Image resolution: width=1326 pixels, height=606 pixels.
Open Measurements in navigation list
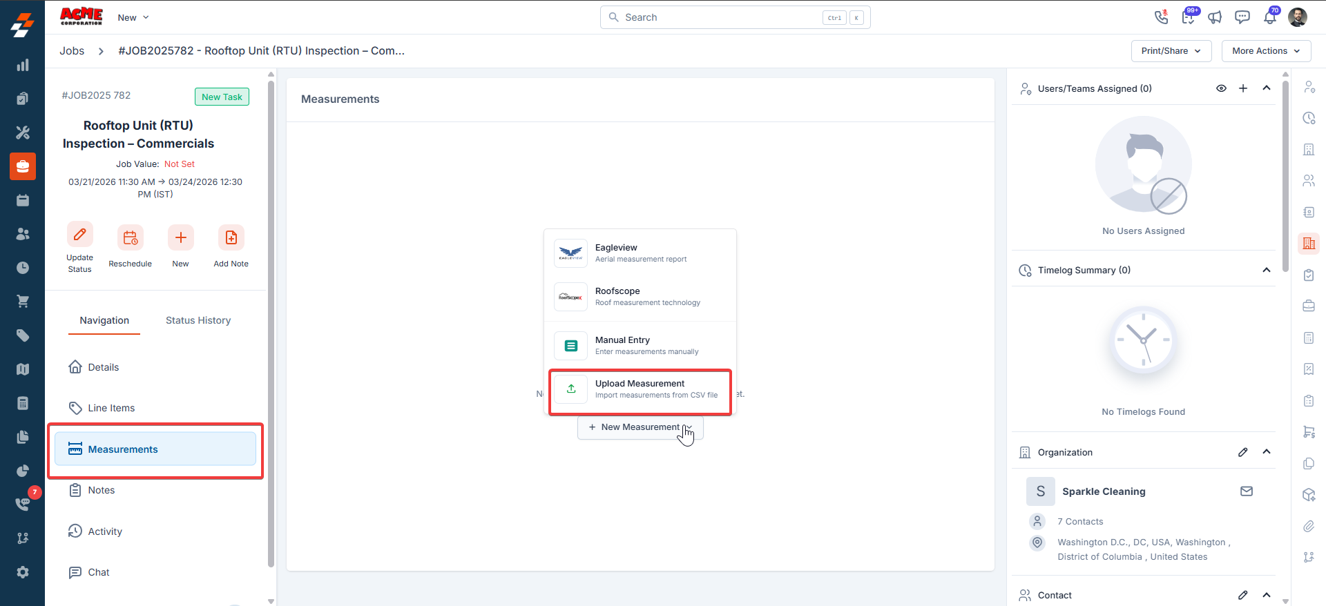(155, 449)
